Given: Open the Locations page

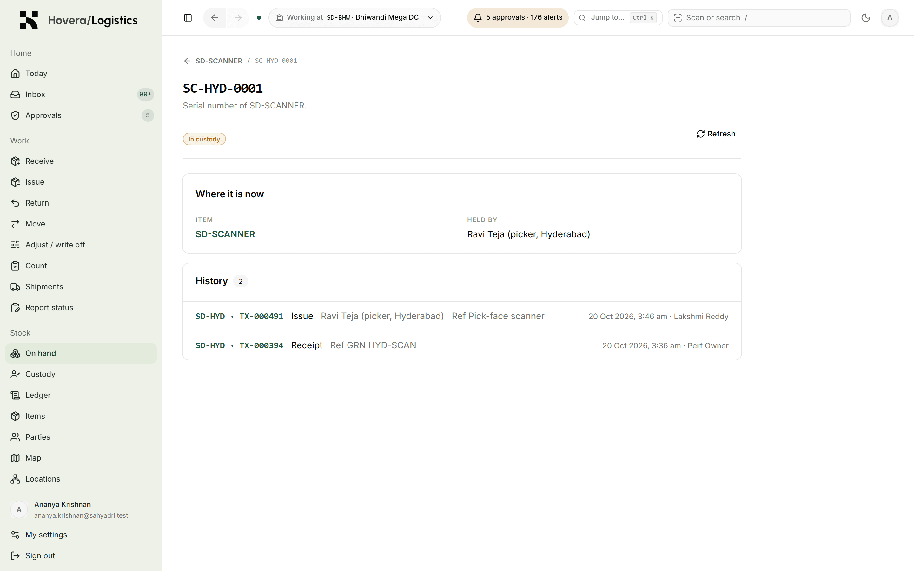Looking at the screenshot, I should pos(81,479).
